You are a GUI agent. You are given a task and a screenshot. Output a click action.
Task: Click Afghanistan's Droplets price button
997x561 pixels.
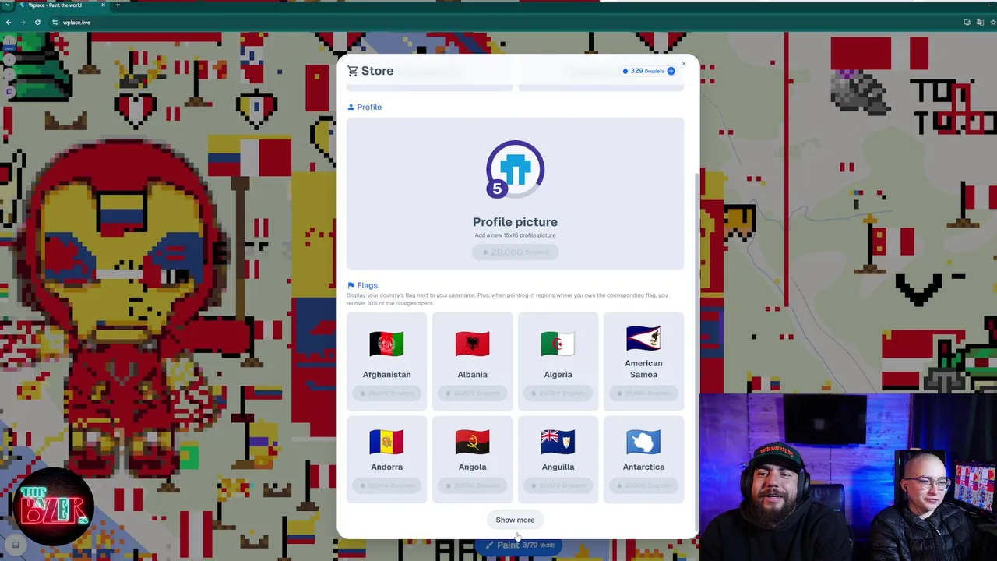(x=386, y=393)
